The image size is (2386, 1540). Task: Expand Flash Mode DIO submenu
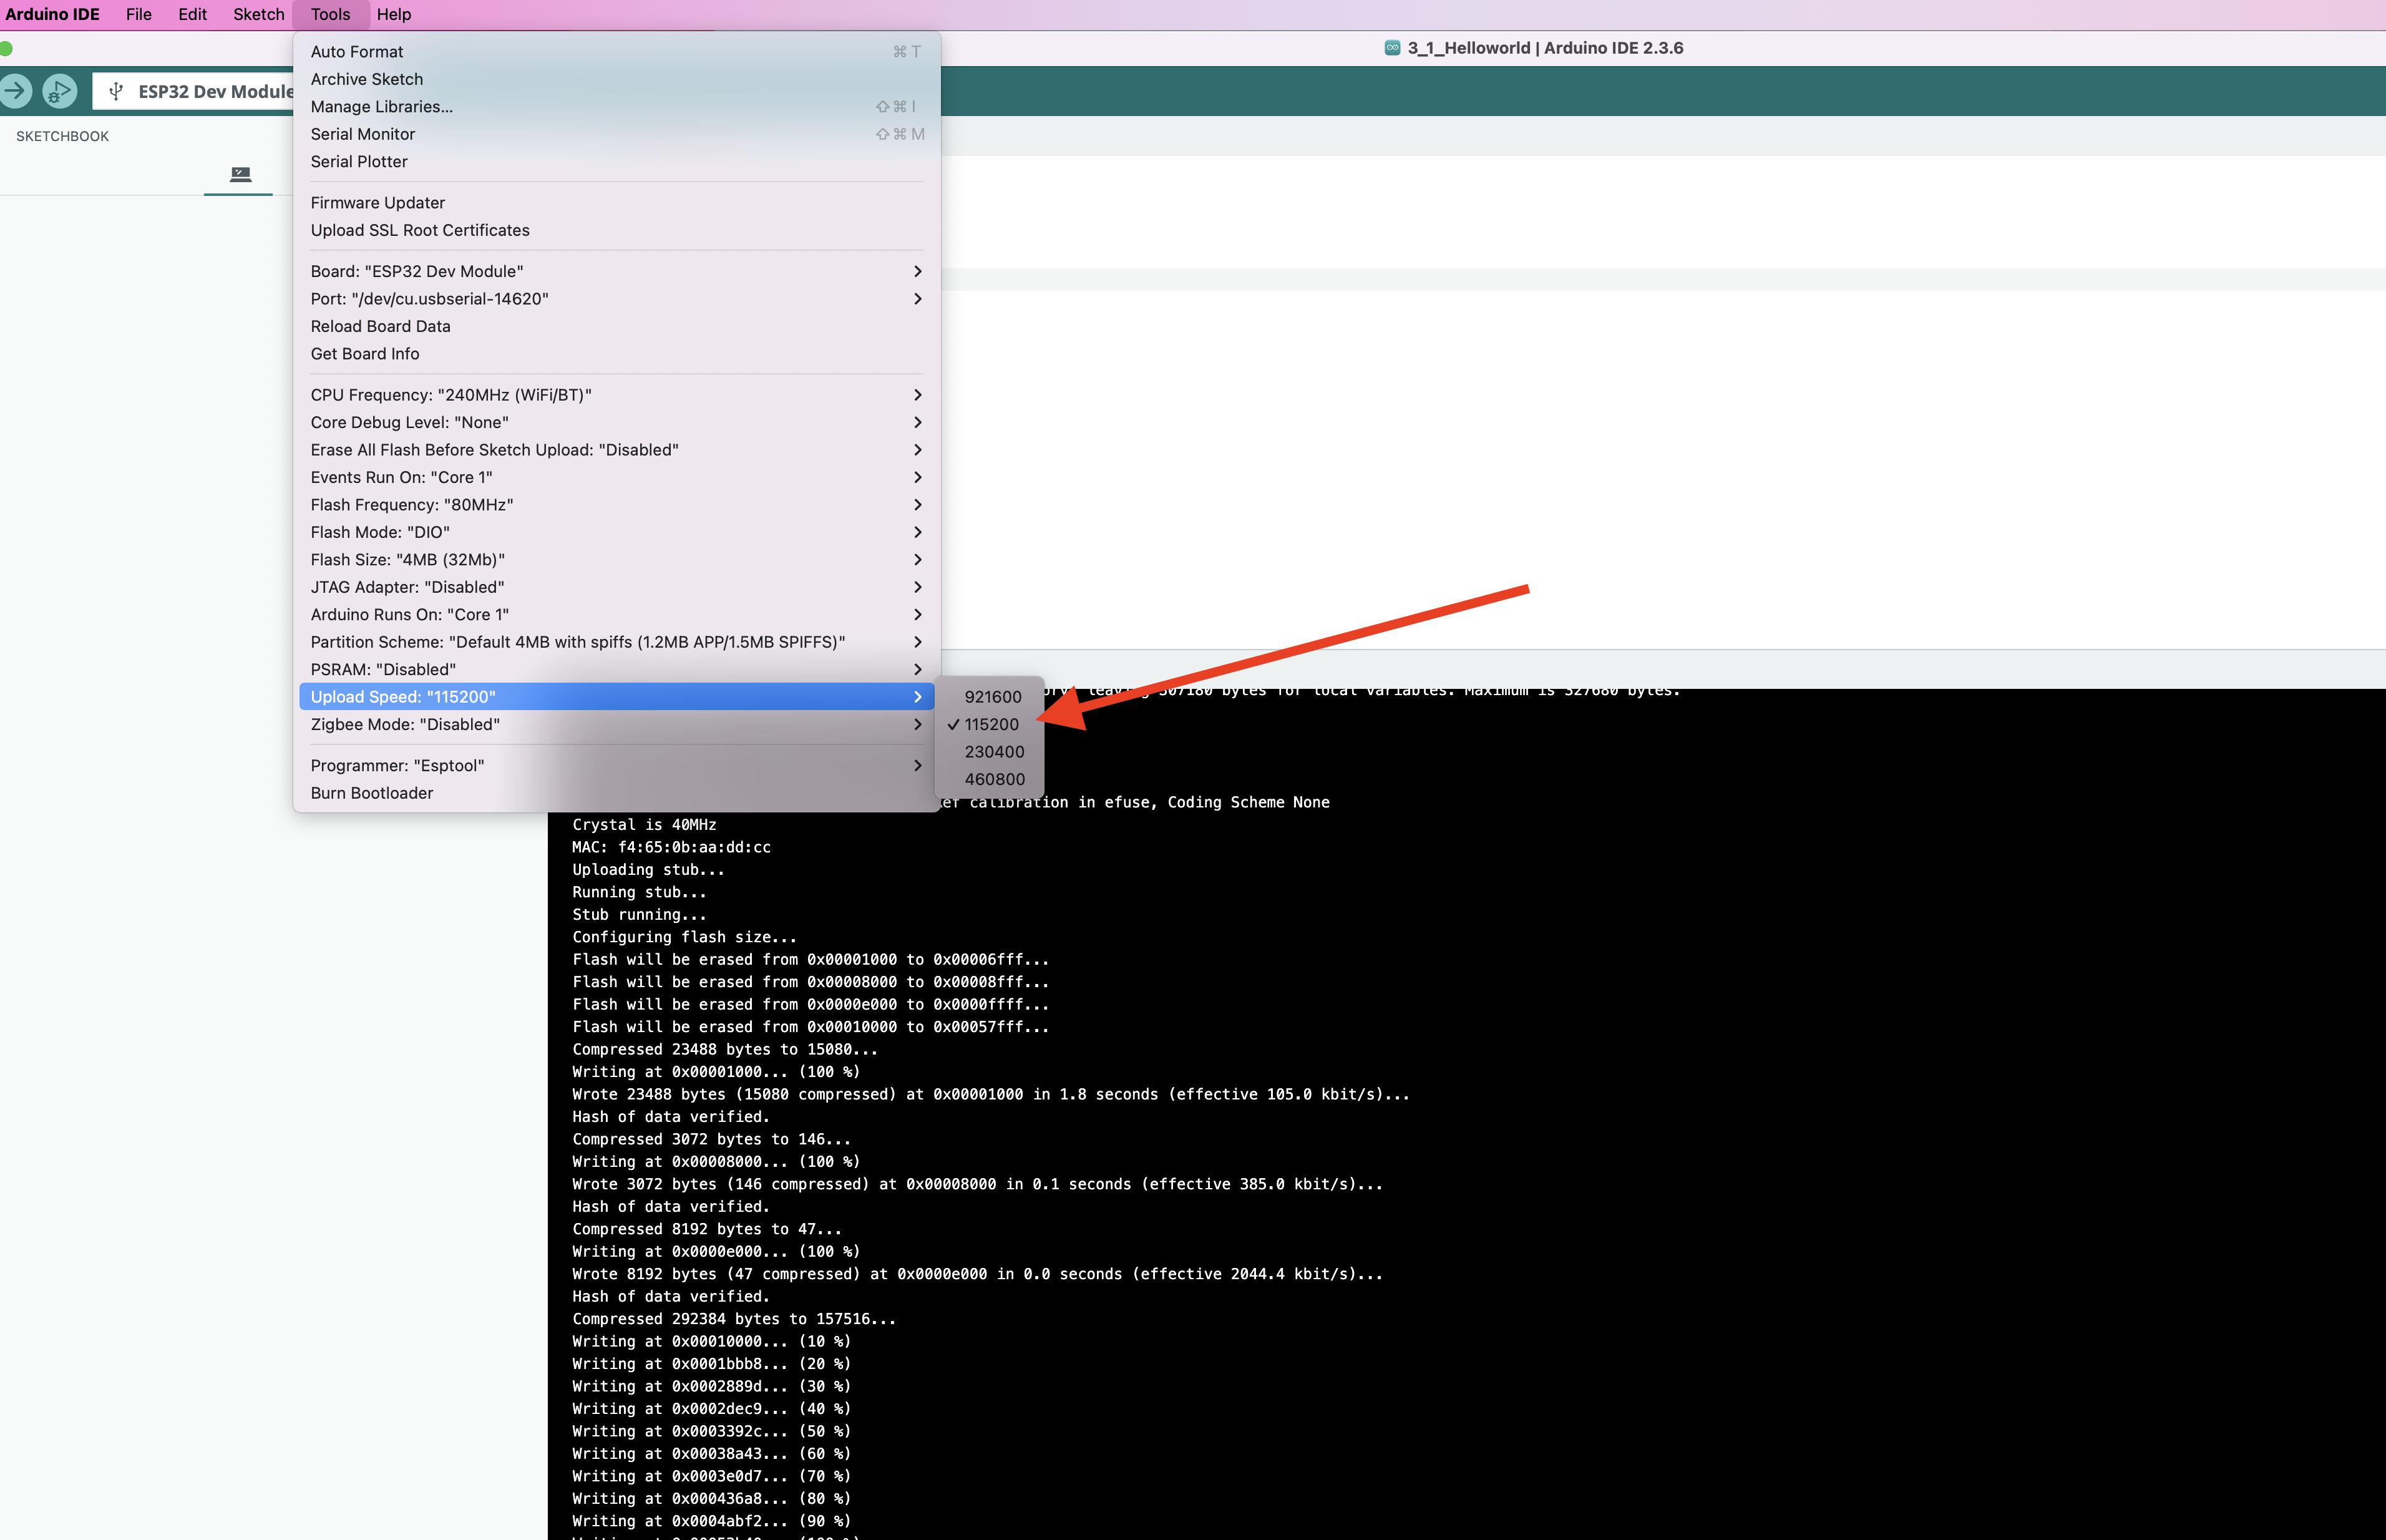616,532
